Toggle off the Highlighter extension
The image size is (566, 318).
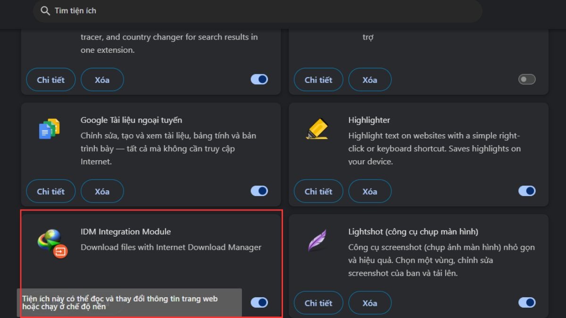click(527, 191)
